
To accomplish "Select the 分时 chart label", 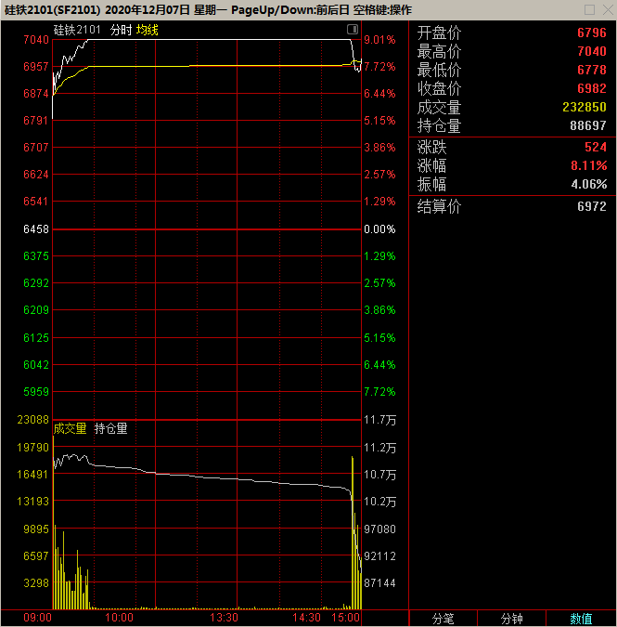I will coord(121,31).
